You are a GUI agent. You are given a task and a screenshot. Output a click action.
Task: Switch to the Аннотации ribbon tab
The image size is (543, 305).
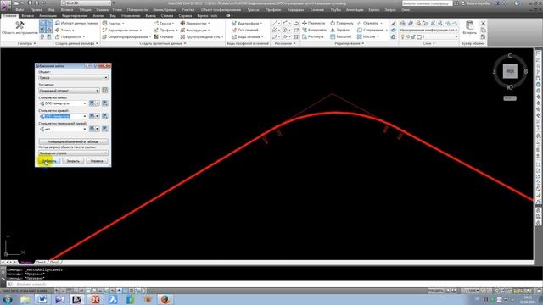(x=48, y=16)
